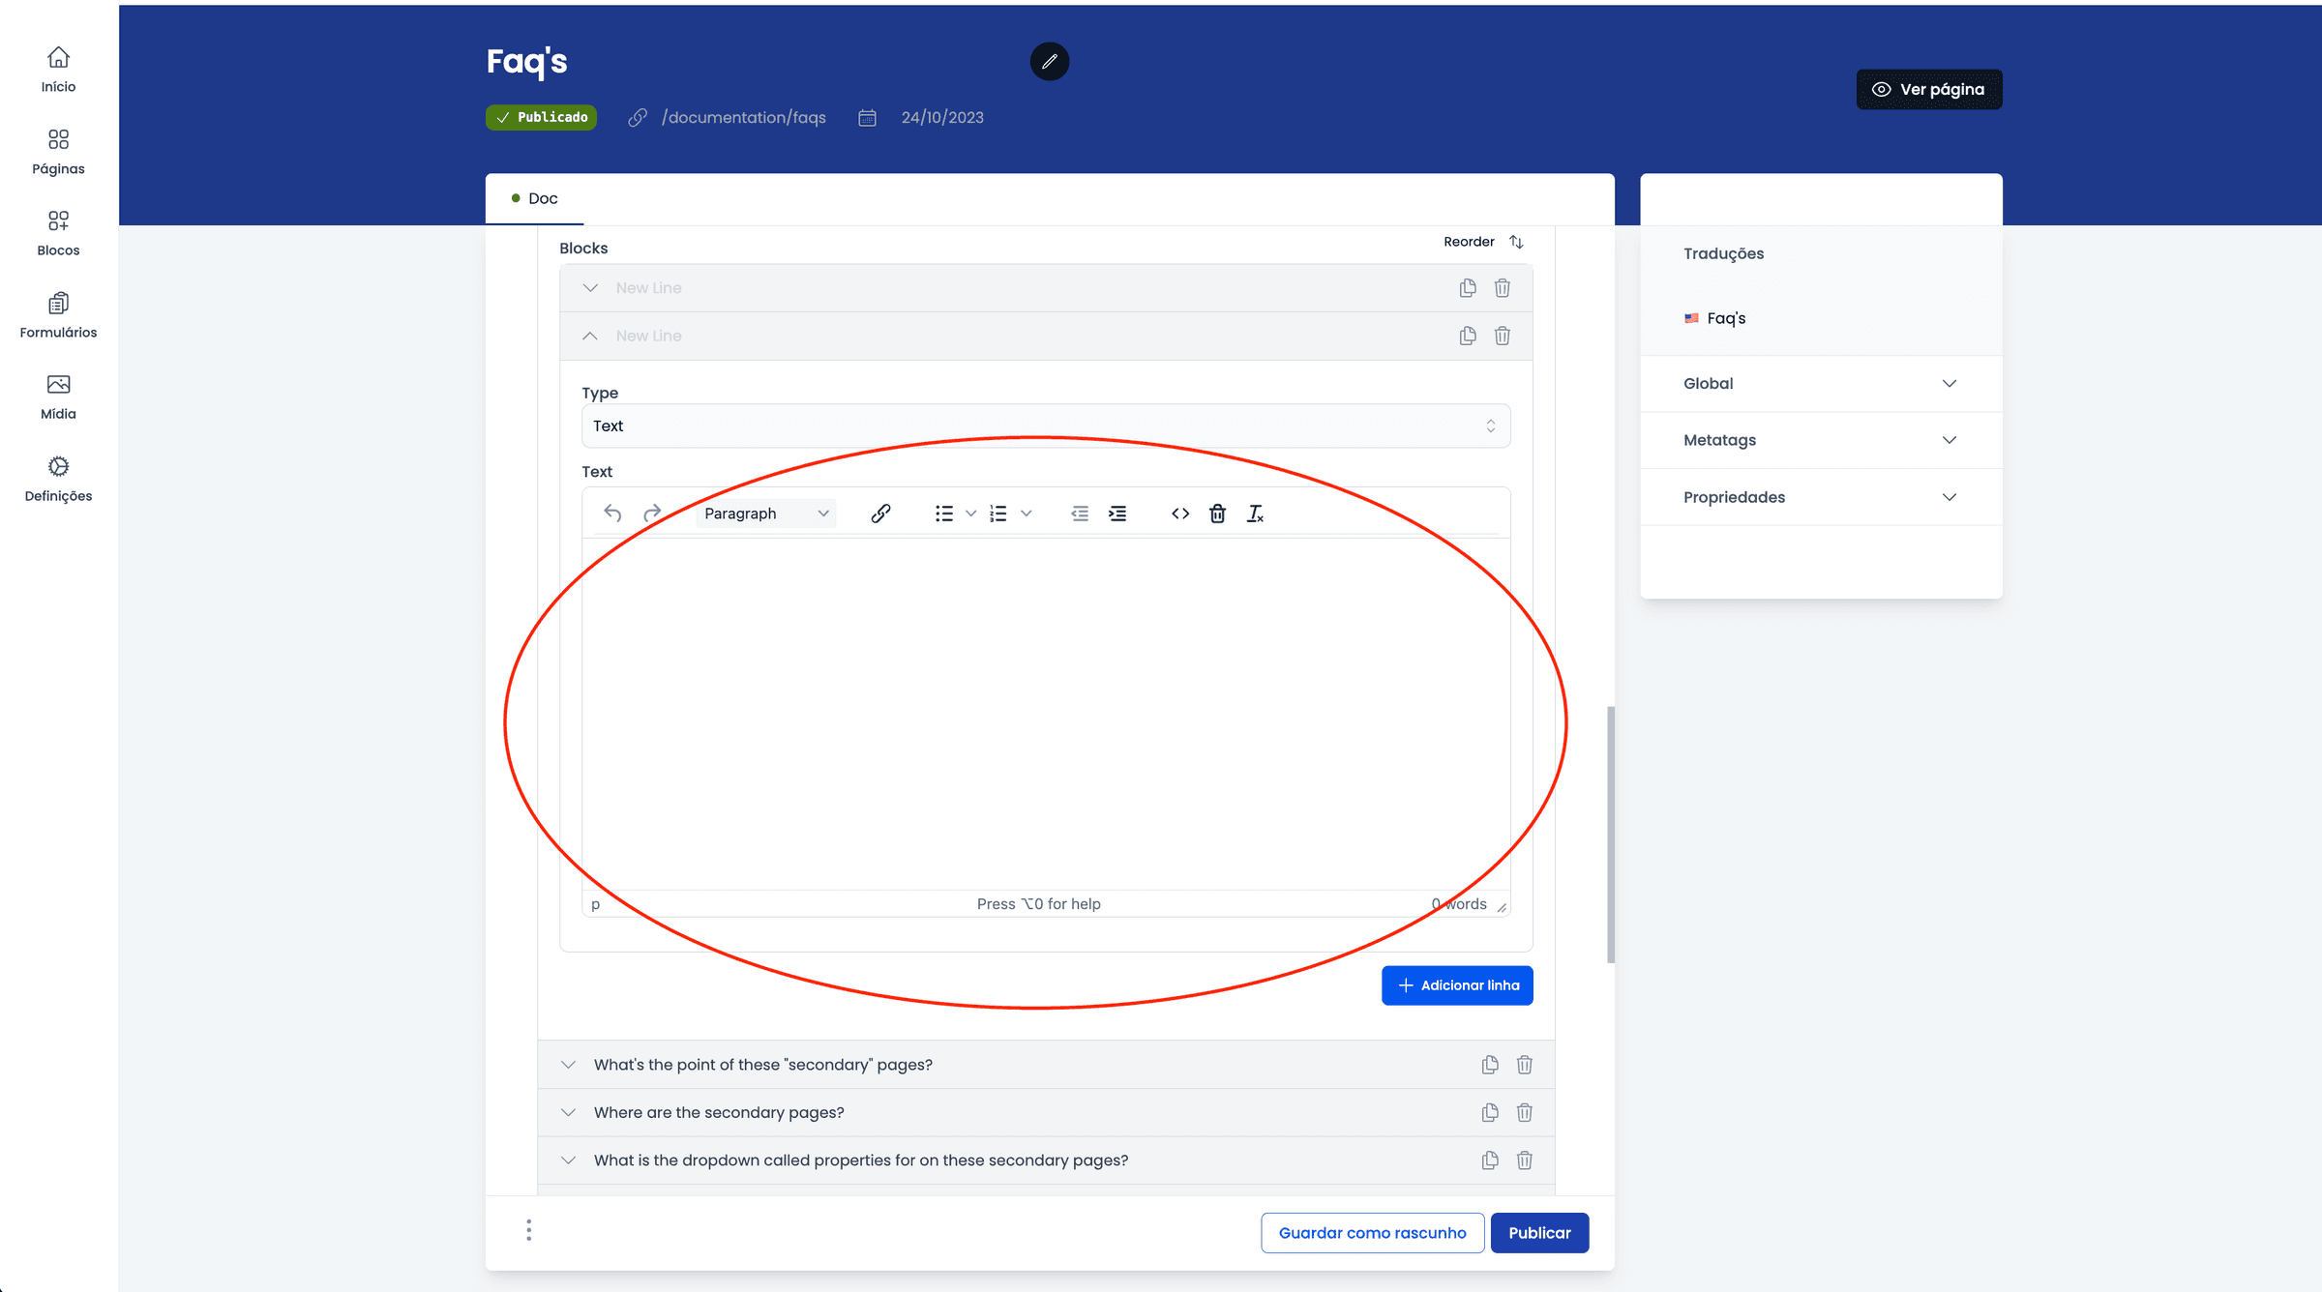
Task: Go to Páginas in the sidebar
Action: [x=58, y=152]
